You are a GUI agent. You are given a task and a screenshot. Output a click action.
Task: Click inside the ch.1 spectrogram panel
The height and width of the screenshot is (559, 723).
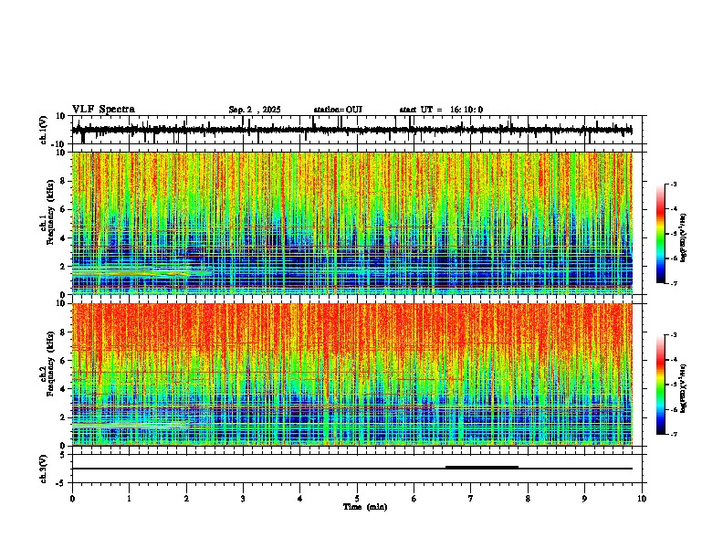coord(352,223)
